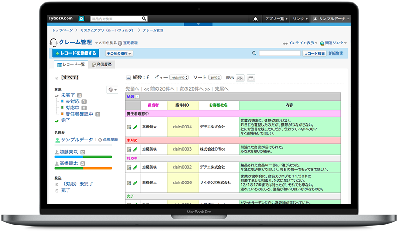This screenshot has height=231, width=398.
Task: Open the ソート dropdown showing 状況
Action: (x=215, y=78)
